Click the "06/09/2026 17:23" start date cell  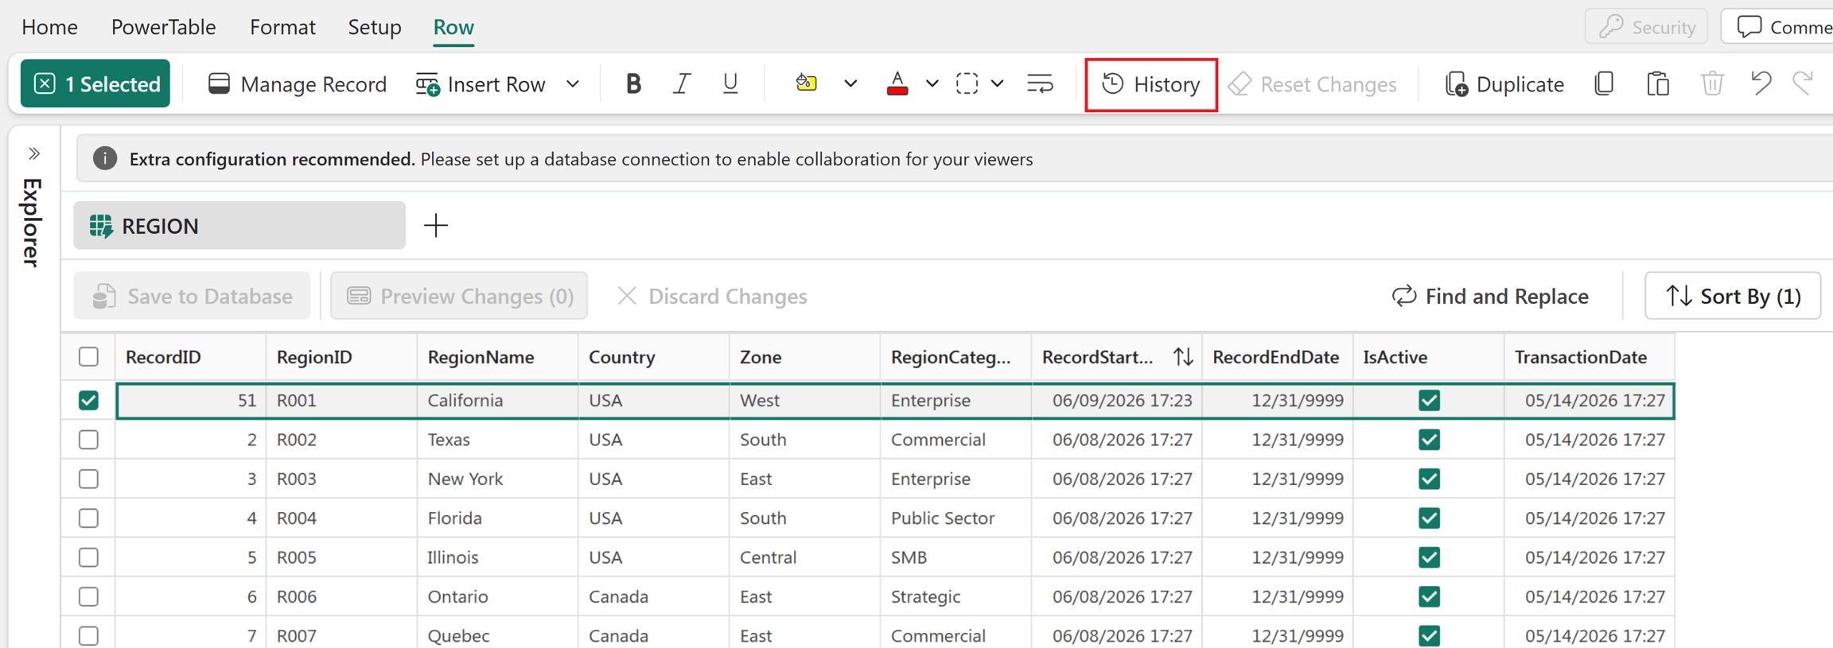coord(1117,401)
